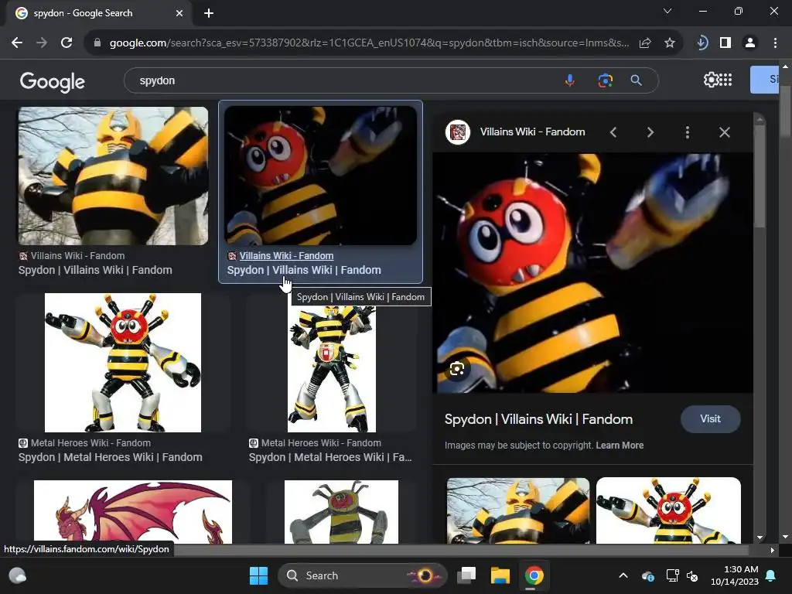Go back using browser back arrow

pos(17,43)
